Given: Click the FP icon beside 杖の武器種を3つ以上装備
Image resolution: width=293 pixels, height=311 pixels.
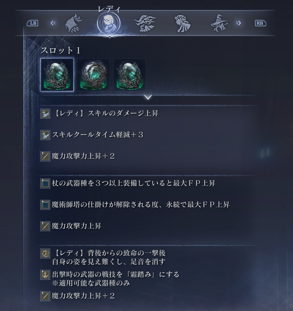Looking at the screenshot, I should click(x=45, y=183).
